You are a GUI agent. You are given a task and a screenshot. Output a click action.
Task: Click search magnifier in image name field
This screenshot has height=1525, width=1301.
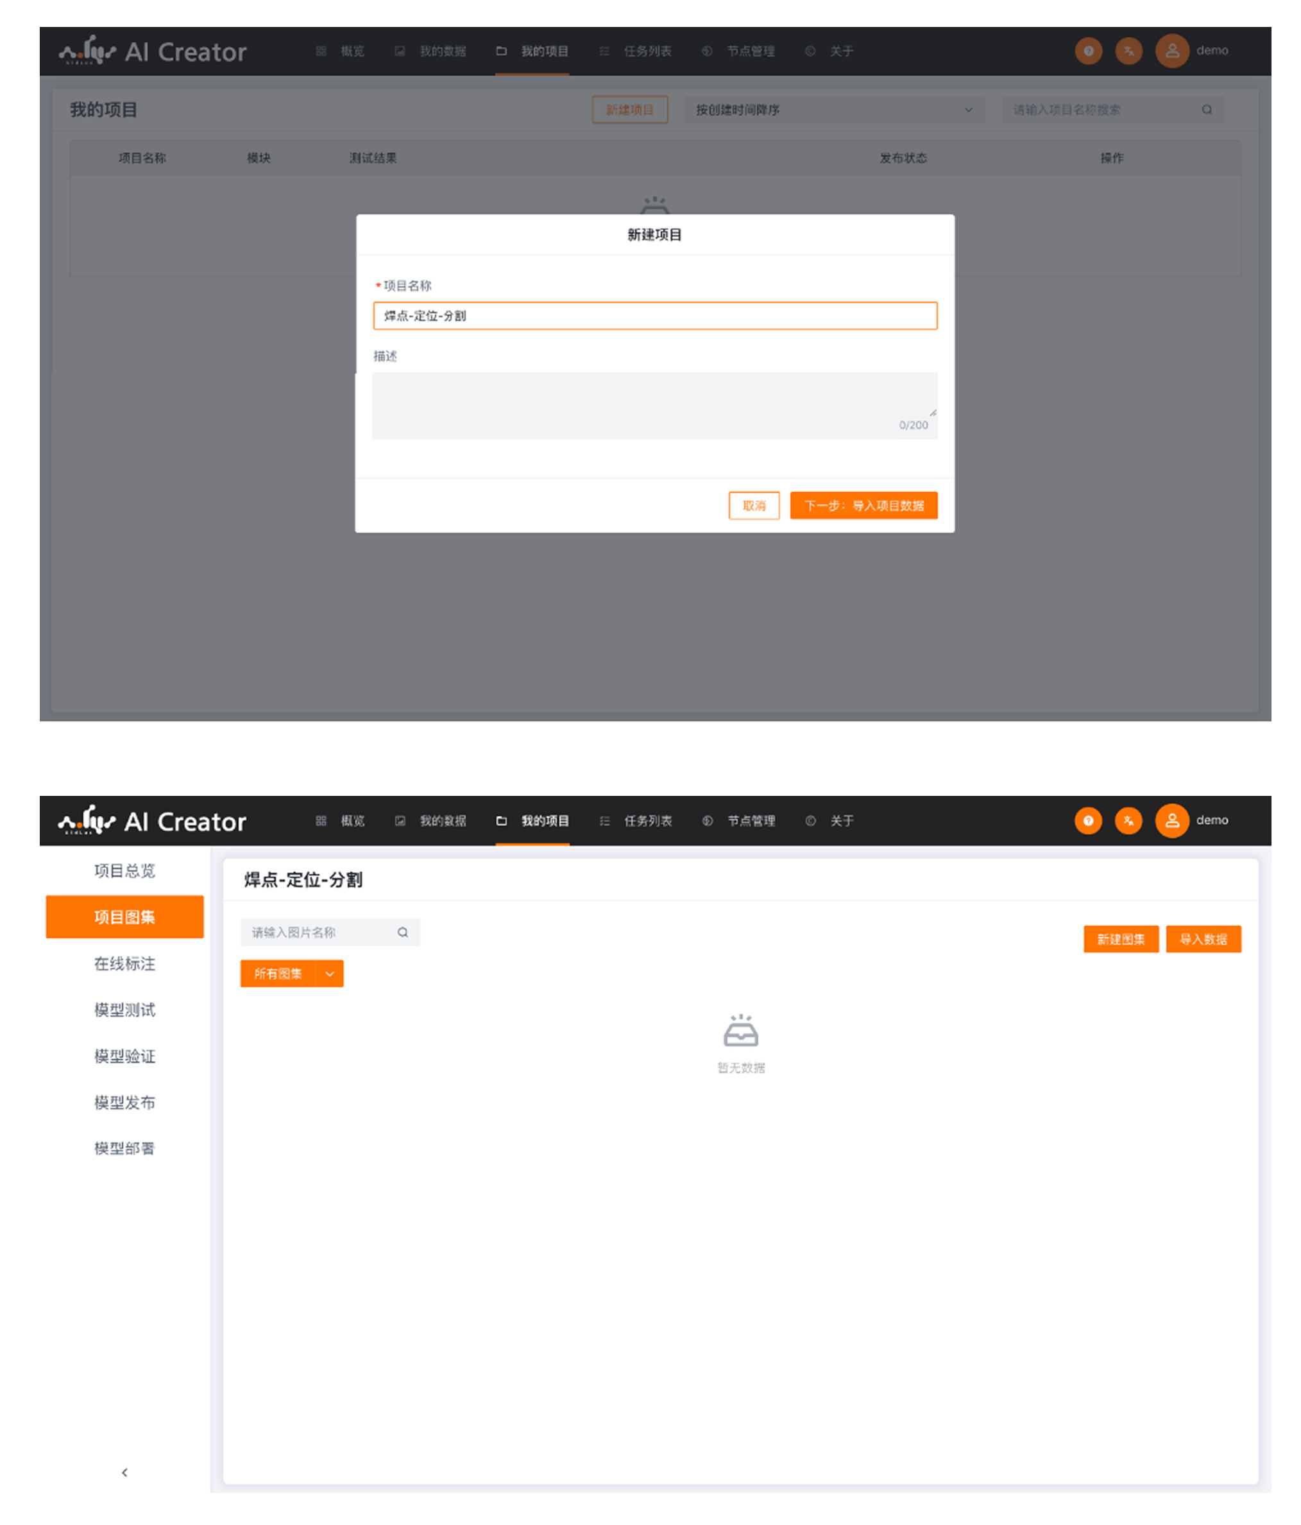(x=402, y=933)
